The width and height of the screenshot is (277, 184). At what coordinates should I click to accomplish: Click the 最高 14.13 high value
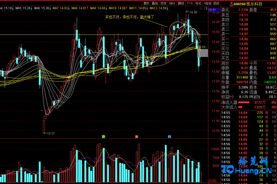click(x=271, y=68)
